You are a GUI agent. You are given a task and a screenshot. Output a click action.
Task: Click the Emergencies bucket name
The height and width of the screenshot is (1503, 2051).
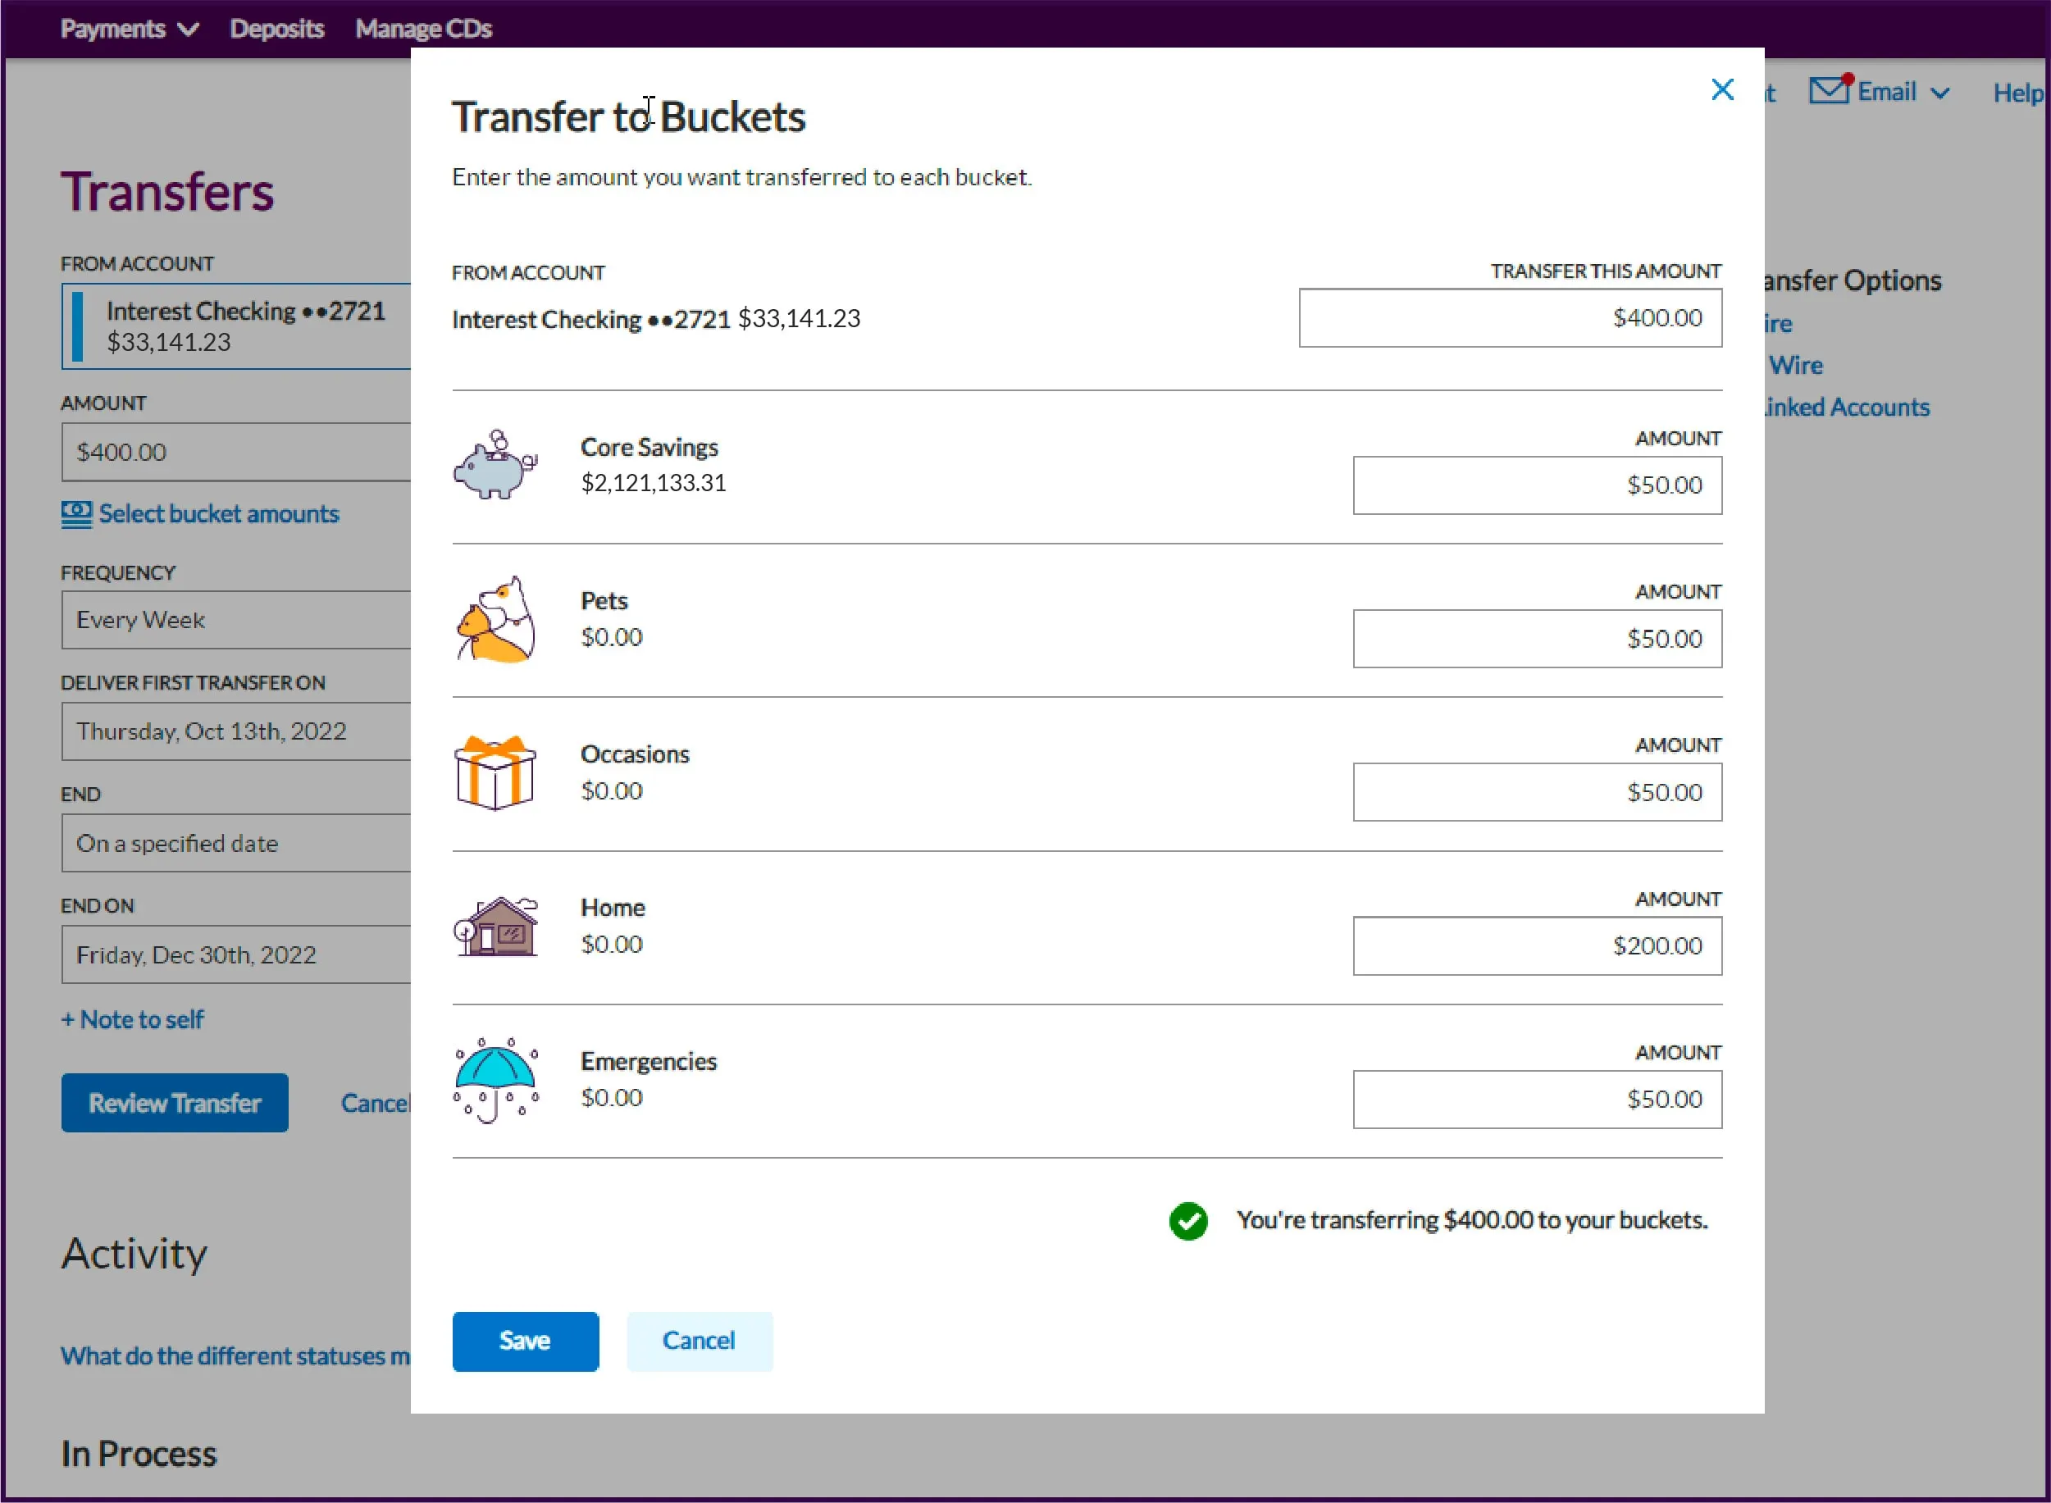click(x=649, y=1062)
